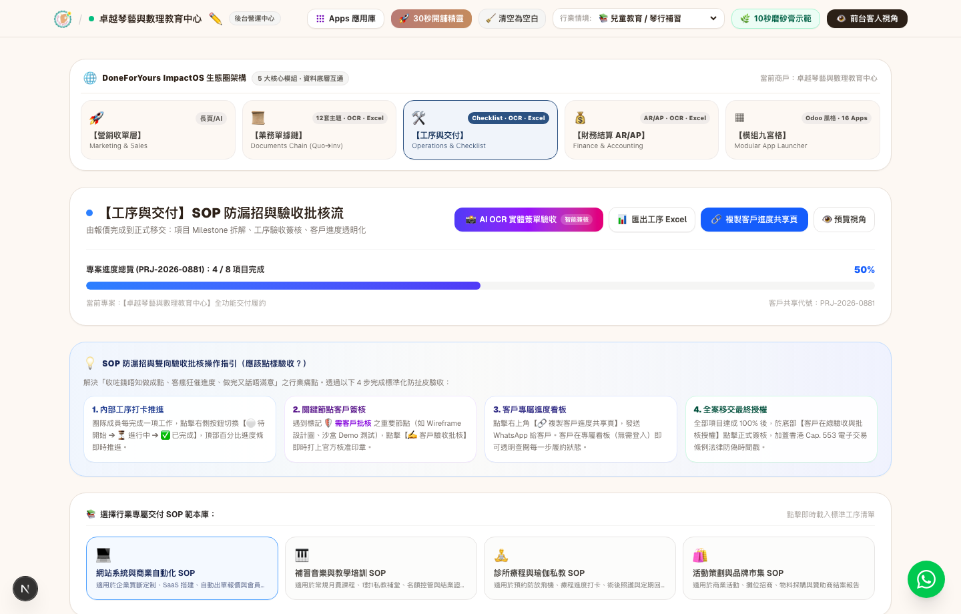Click the pencil edit icon beside business name

215,19
